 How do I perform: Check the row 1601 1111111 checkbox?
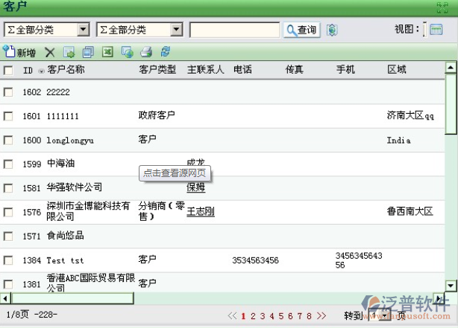pyautogui.click(x=8, y=116)
